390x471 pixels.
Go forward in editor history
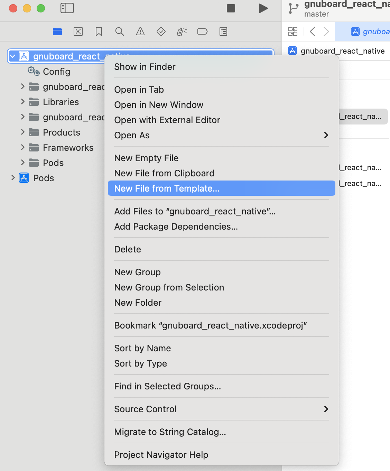pos(326,31)
